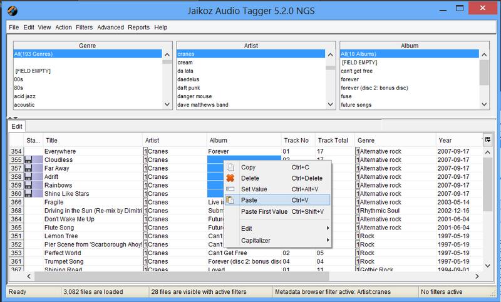This screenshot has width=501, height=302.
Task: Expand the Capitalizer submenu
Action: (277, 241)
